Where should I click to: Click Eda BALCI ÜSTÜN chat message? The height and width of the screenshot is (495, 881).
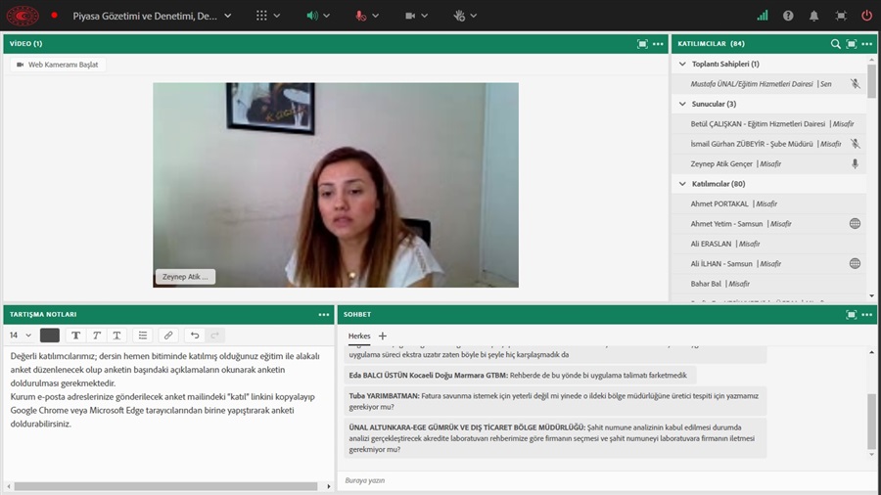521,375
